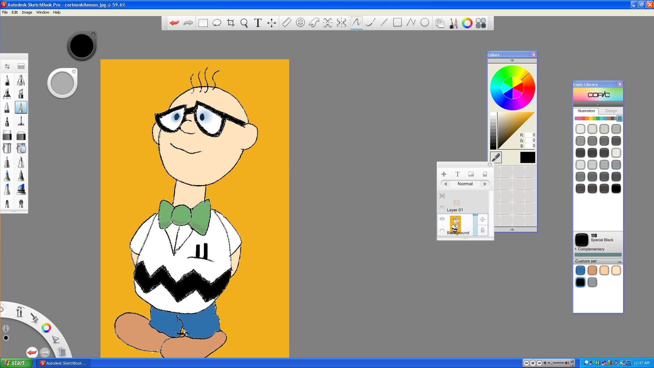Toggle the Layer Editor window icon
Screen dimensions: 654x368
point(440,23)
